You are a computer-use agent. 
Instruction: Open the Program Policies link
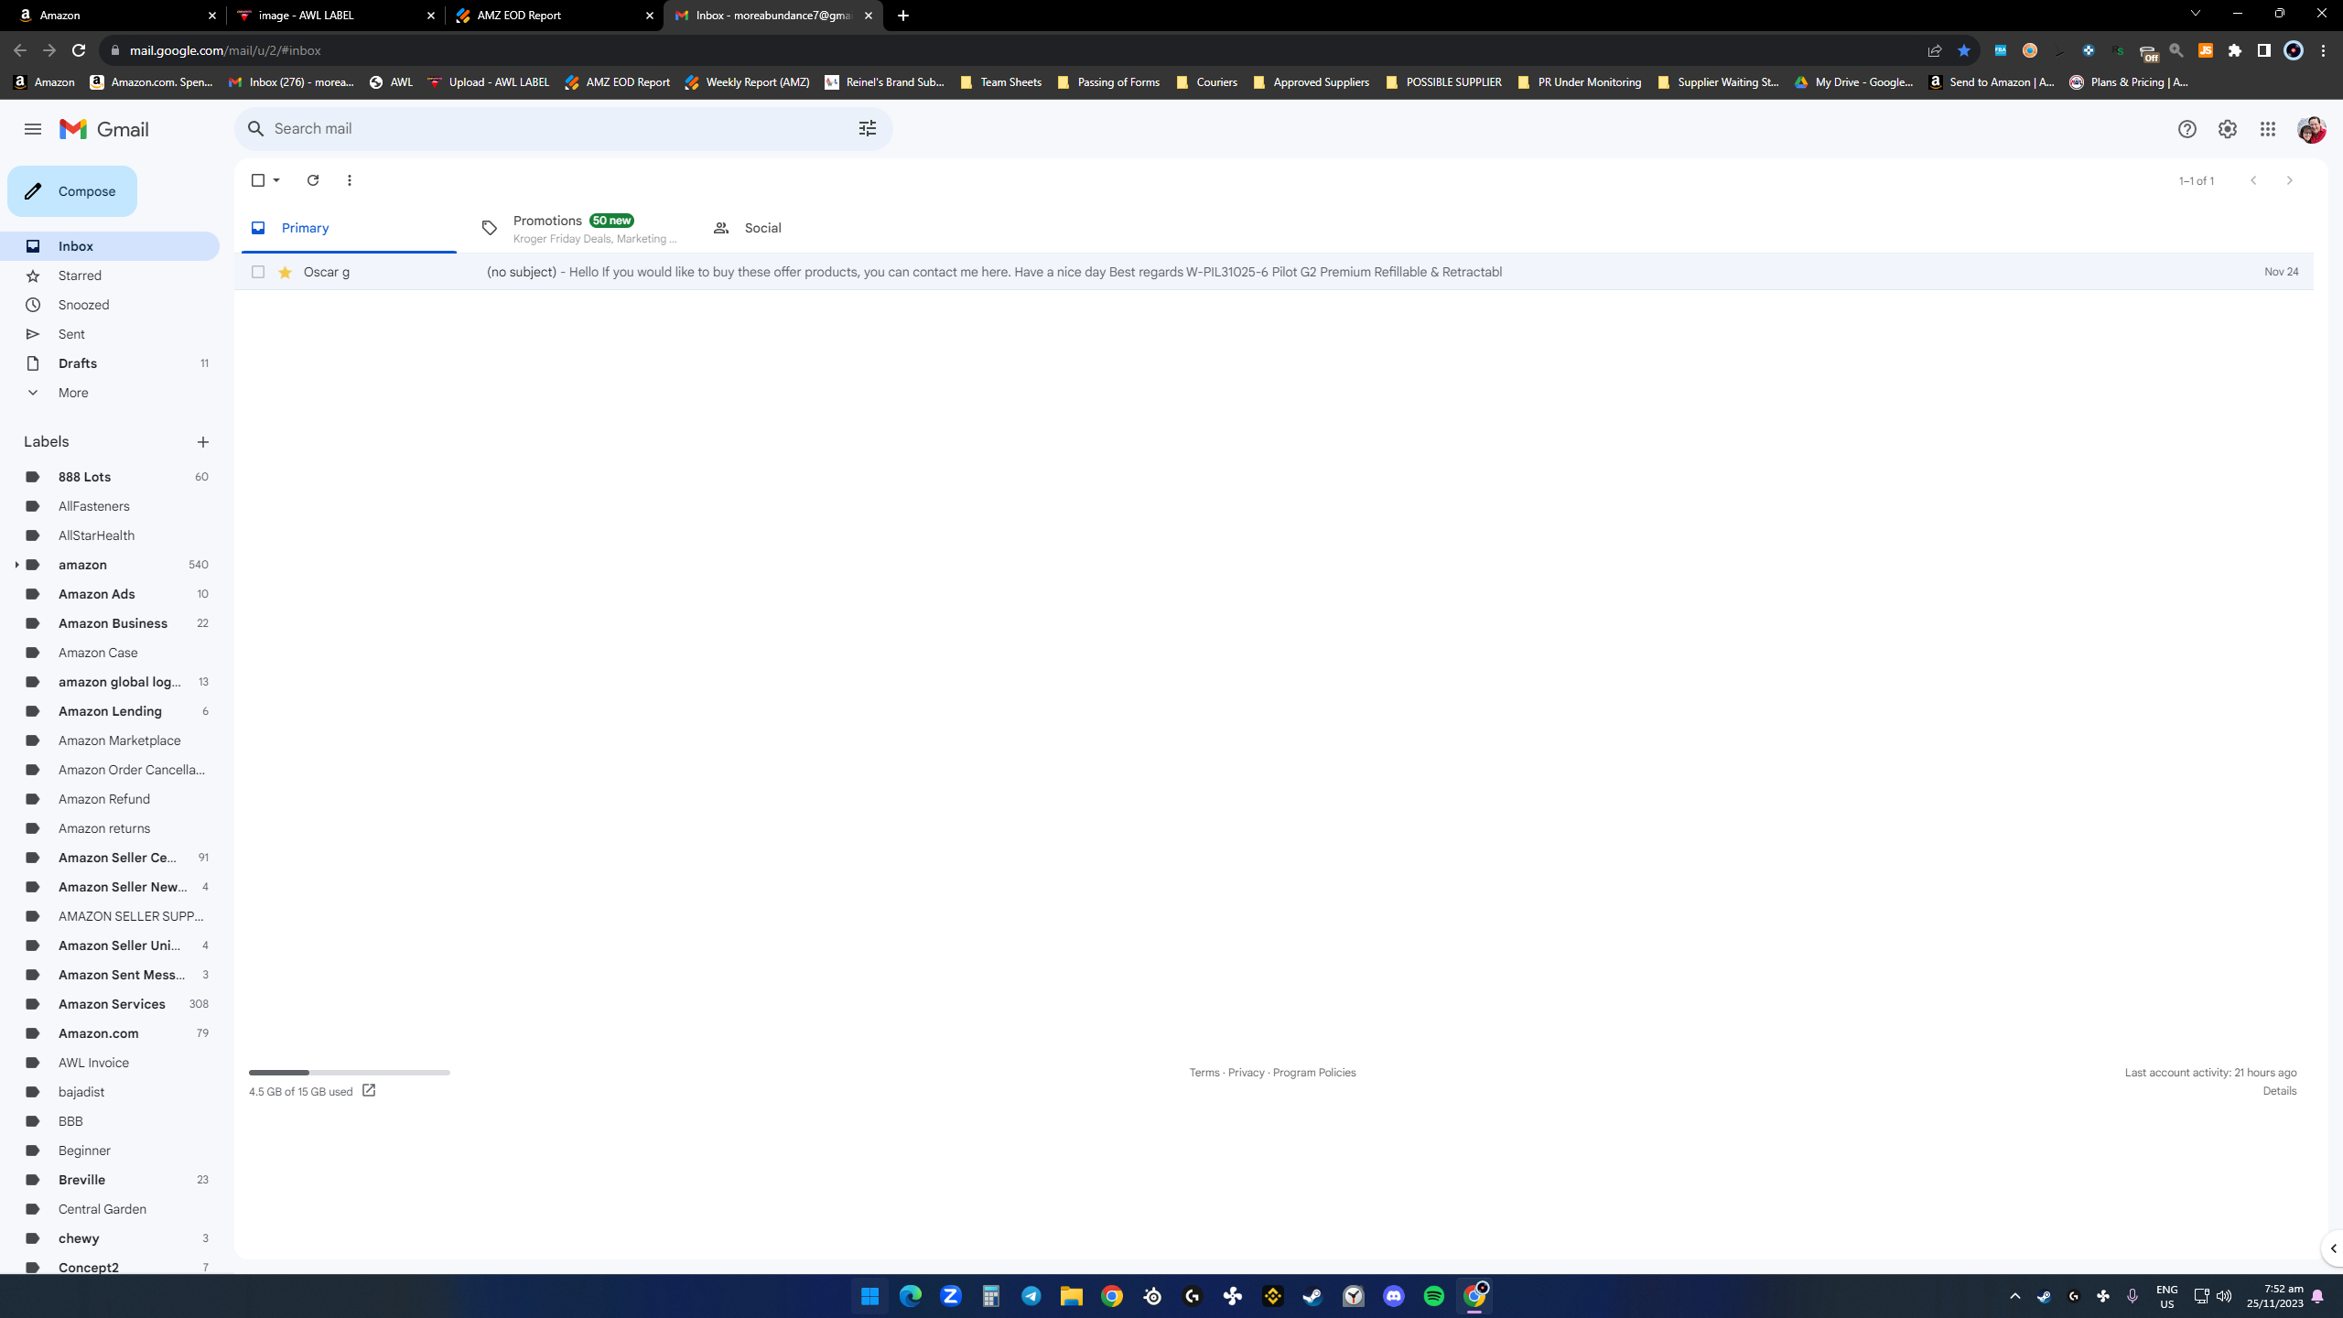(1314, 1073)
